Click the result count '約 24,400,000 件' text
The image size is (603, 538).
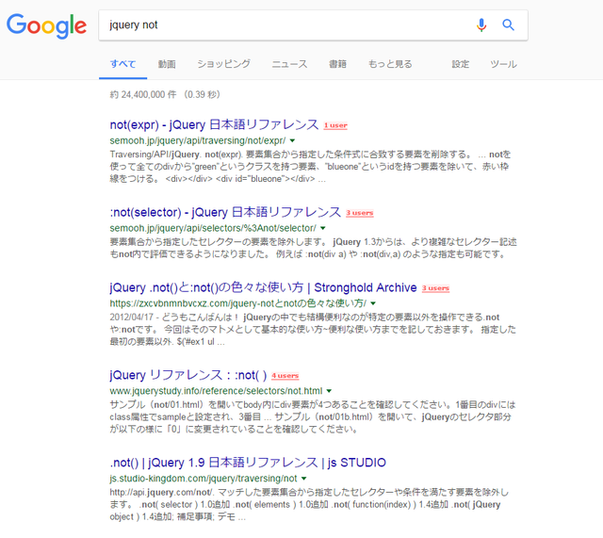tap(143, 94)
